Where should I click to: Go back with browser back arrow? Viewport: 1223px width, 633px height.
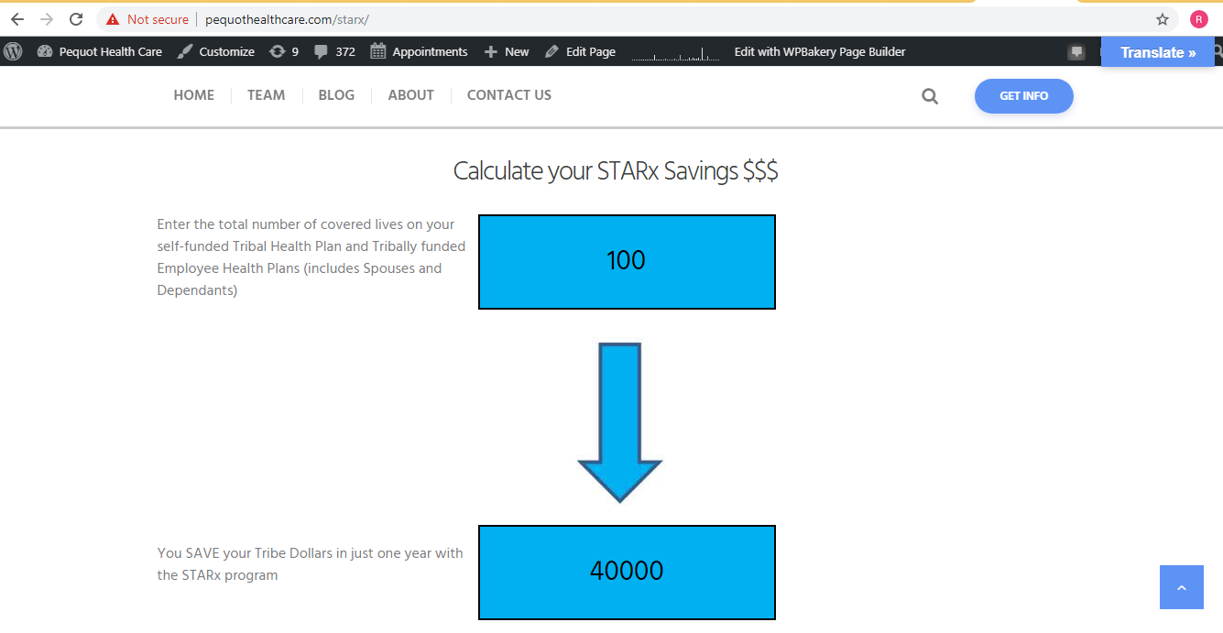[16, 19]
